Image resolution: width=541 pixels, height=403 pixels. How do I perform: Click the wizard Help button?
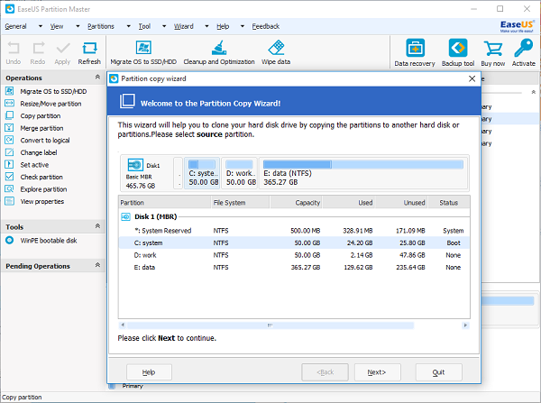coord(149,372)
